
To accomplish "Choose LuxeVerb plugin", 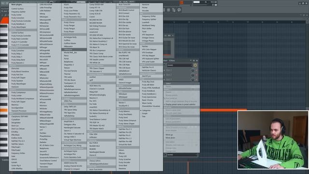I will [146, 23].
